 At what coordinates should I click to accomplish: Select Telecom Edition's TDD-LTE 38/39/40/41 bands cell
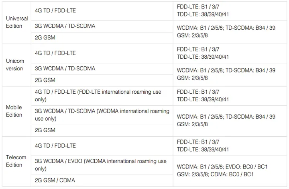click(203, 150)
